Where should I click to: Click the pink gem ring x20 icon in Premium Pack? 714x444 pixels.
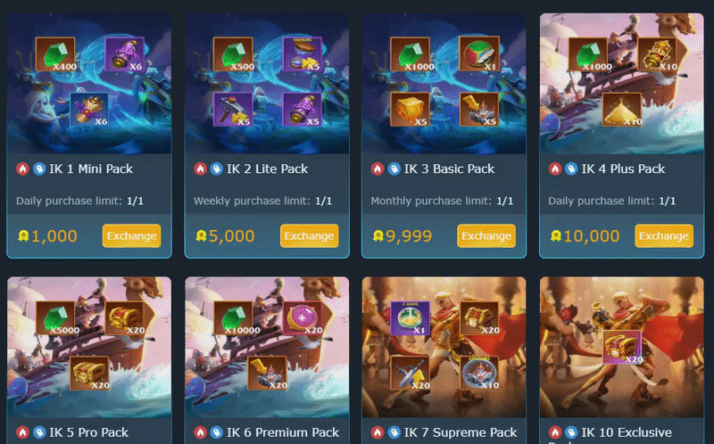[x=303, y=318]
